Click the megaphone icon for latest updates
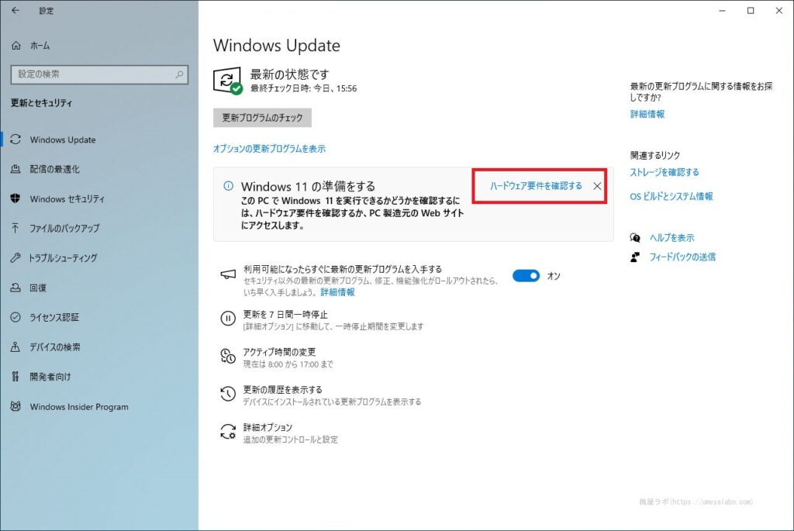The width and height of the screenshot is (794, 531). coord(228,274)
